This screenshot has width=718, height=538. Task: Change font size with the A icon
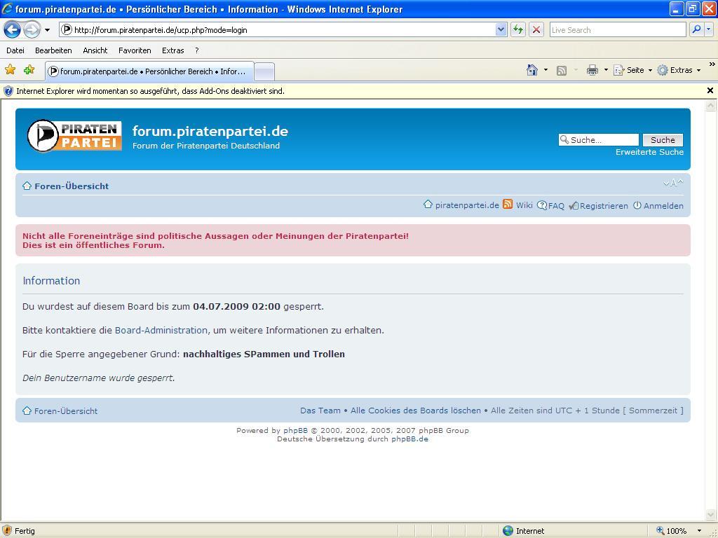click(x=673, y=183)
